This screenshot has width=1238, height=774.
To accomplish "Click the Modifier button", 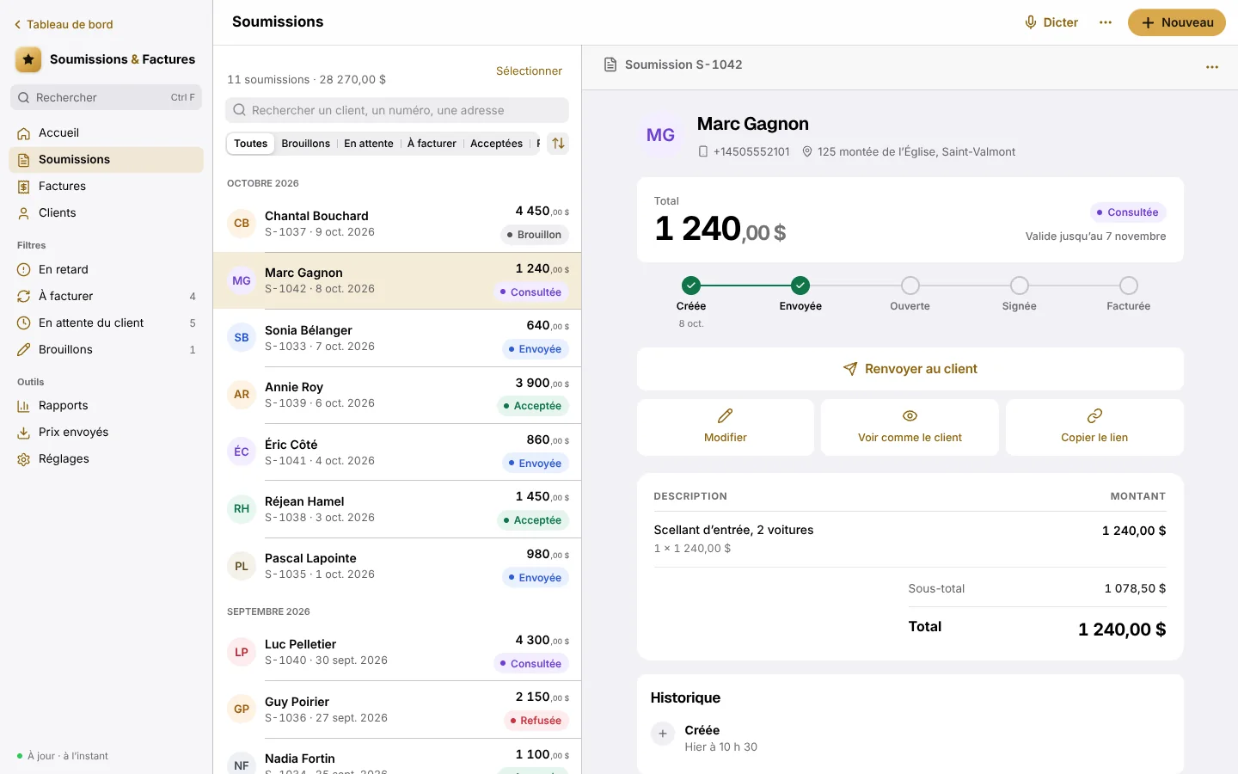I will (726, 427).
